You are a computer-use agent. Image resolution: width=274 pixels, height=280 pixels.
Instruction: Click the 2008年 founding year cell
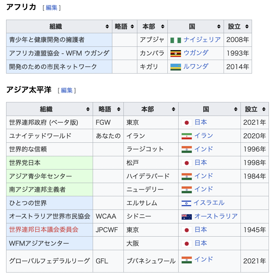tap(238, 40)
